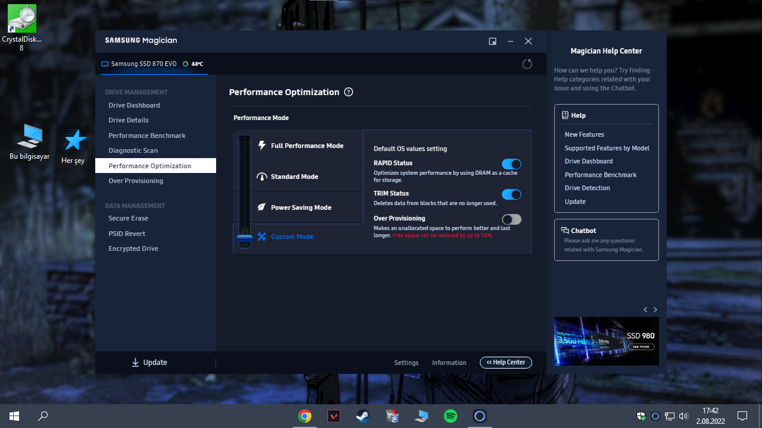Open Supported Features by Model help topic
Screen dimensions: 762x428
tap(607, 148)
